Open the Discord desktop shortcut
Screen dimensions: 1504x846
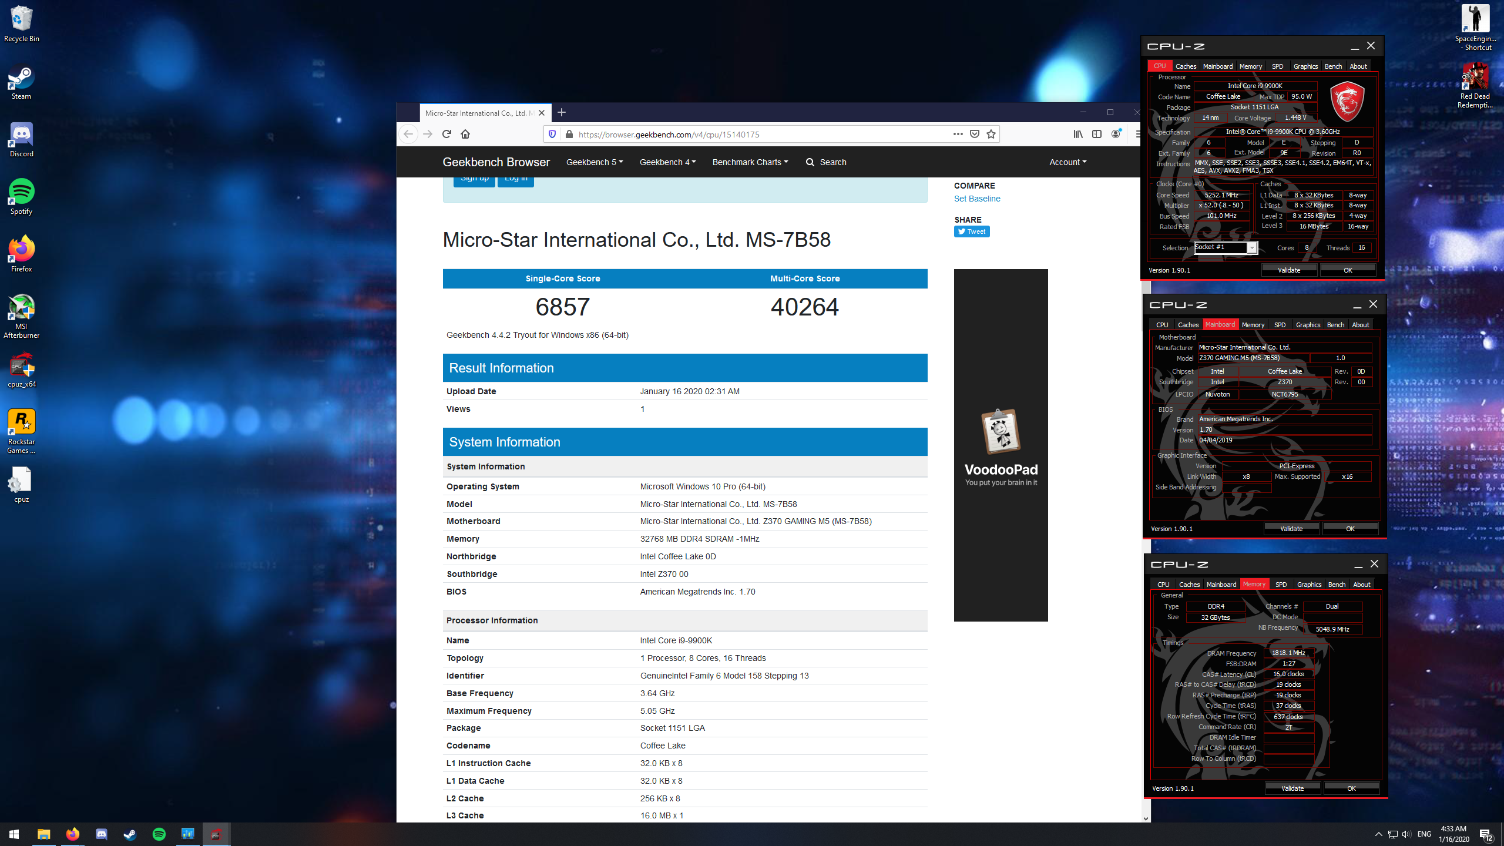coord(21,139)
